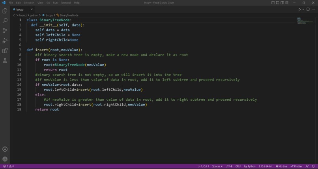The height and width of the screenshot is (169, 318).
Task: Click 'self.rightChild=None' line
Action: click(x=56, y=40)
